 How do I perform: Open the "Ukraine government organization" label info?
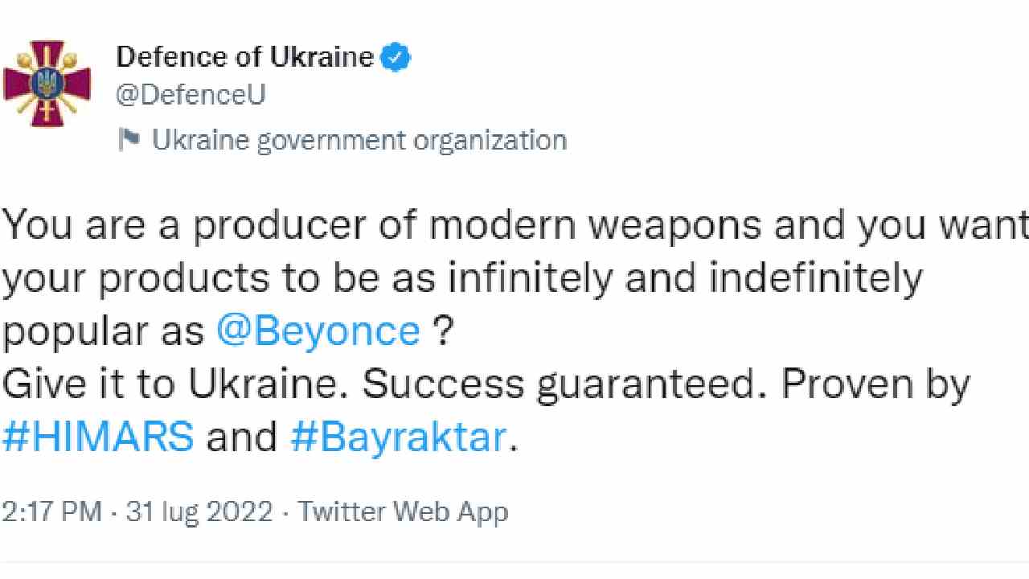point(359,140)
